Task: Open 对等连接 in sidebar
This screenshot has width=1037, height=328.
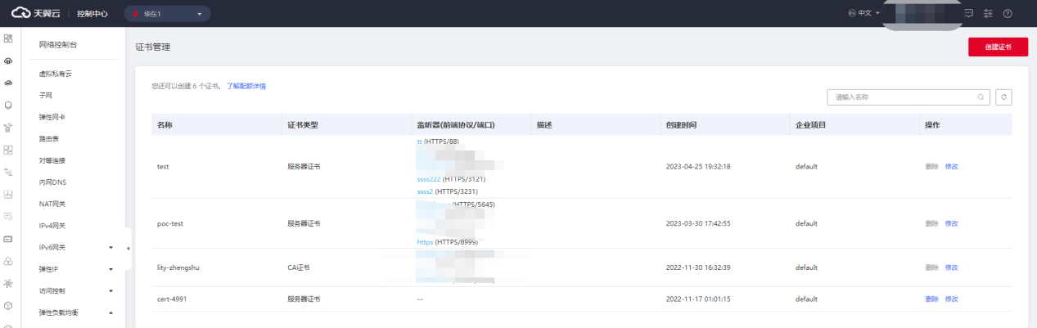Action: (x=52, y=160)
